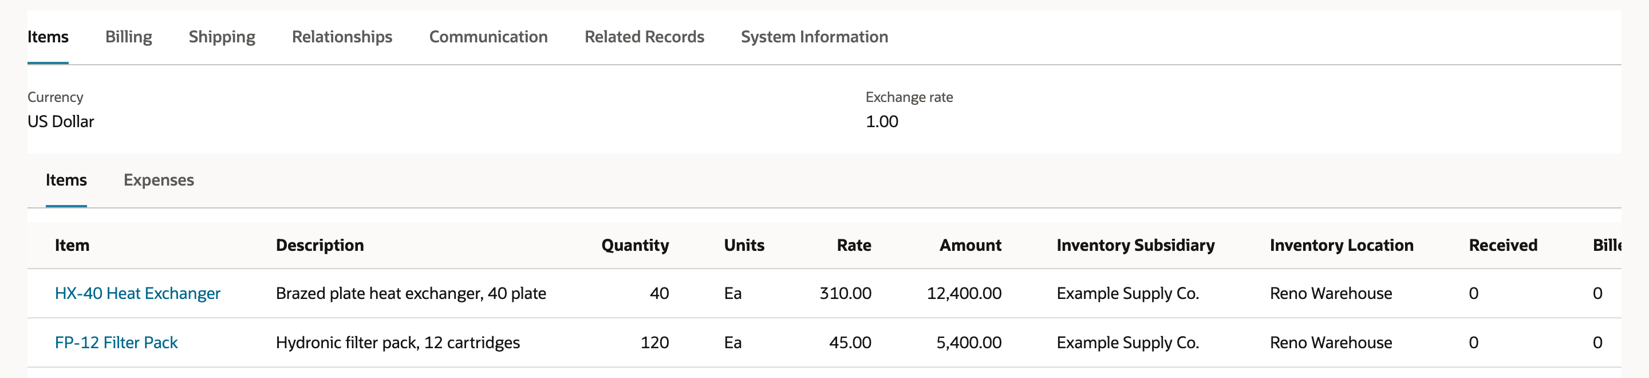
Task: Open the Related Records tab
Action: pos(644,37)
